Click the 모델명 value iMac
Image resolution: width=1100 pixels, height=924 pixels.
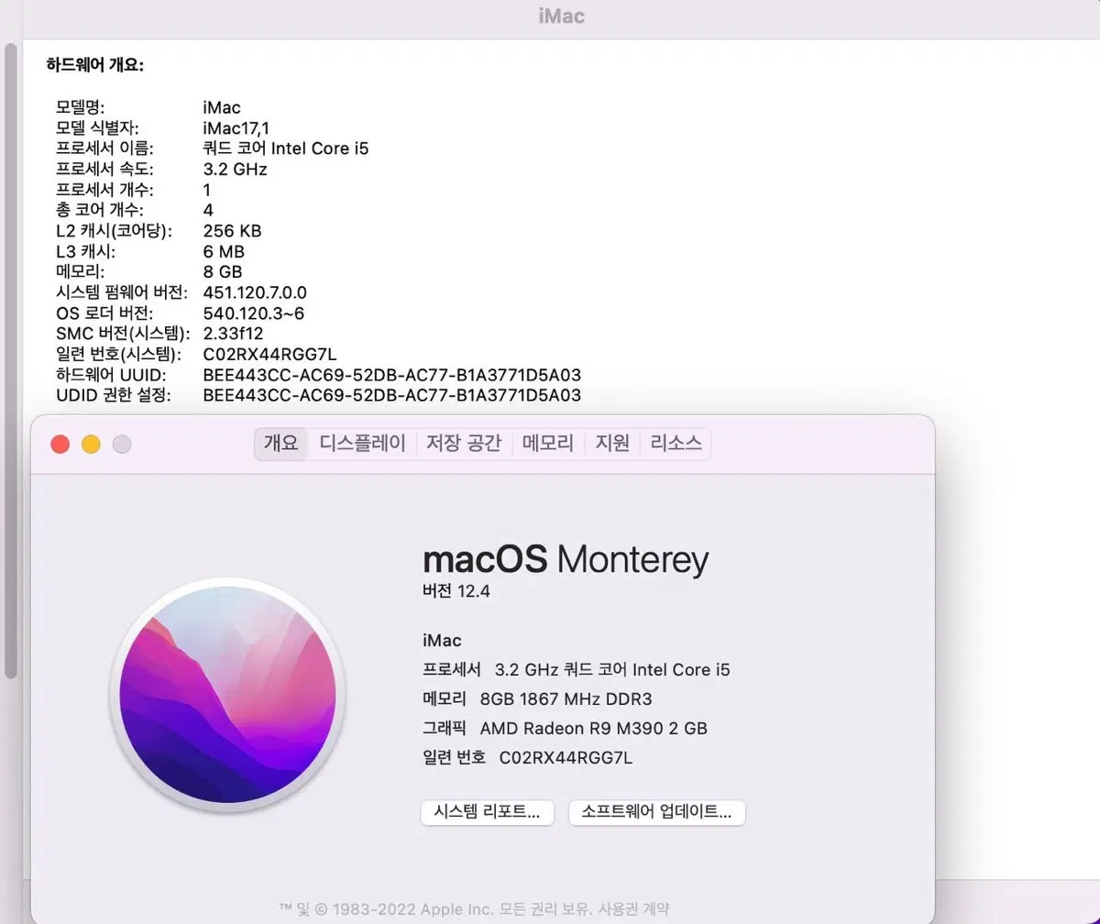pos(222,107)
